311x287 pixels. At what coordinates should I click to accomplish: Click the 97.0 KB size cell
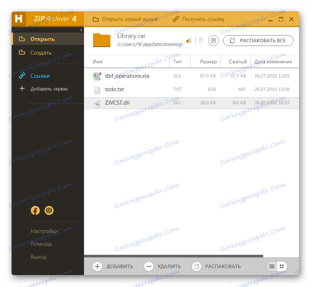coord(208,76)
